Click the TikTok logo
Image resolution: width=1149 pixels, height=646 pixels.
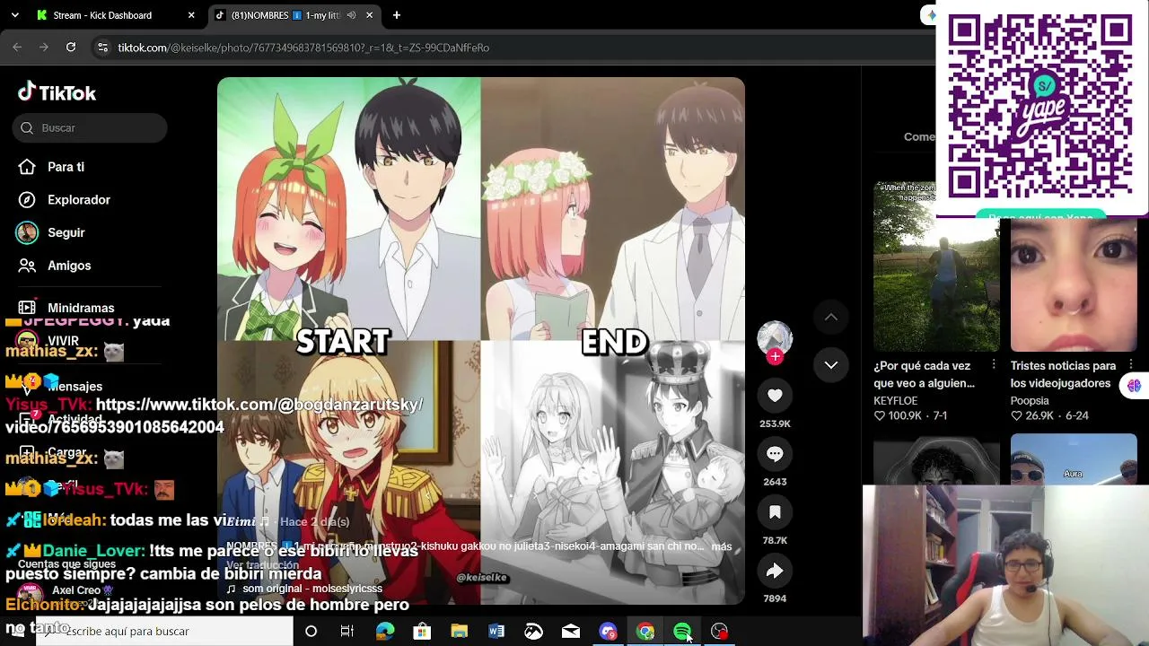pos(57,92)
